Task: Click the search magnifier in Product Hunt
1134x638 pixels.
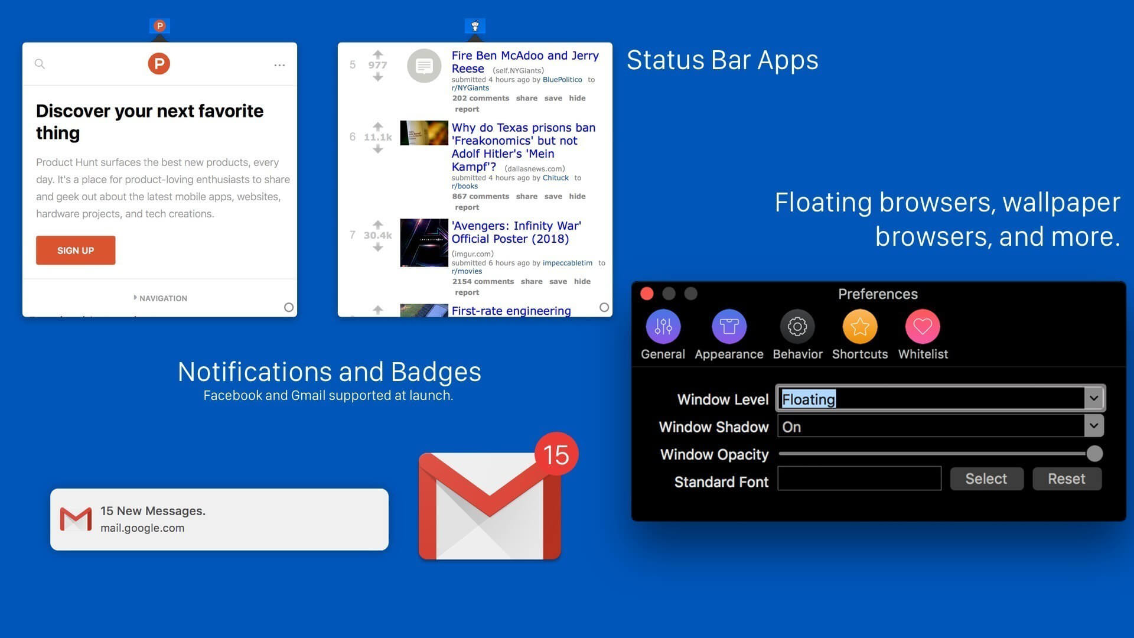Action: coord(40,64)
